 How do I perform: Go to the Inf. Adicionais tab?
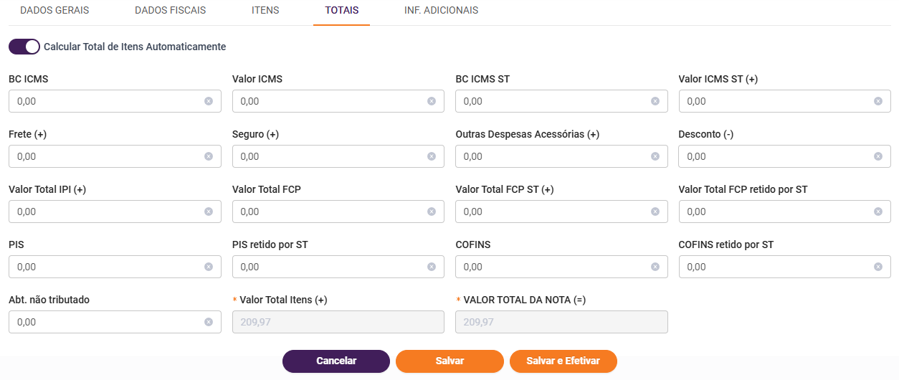[441, 11]
